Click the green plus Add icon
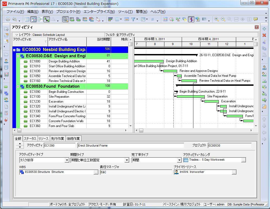 pos(264,29)
